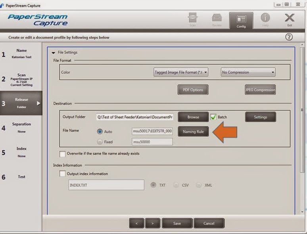Click the vertical scrollbar thumb
This screenshot has height=234, width=307.
coord(302,109)
